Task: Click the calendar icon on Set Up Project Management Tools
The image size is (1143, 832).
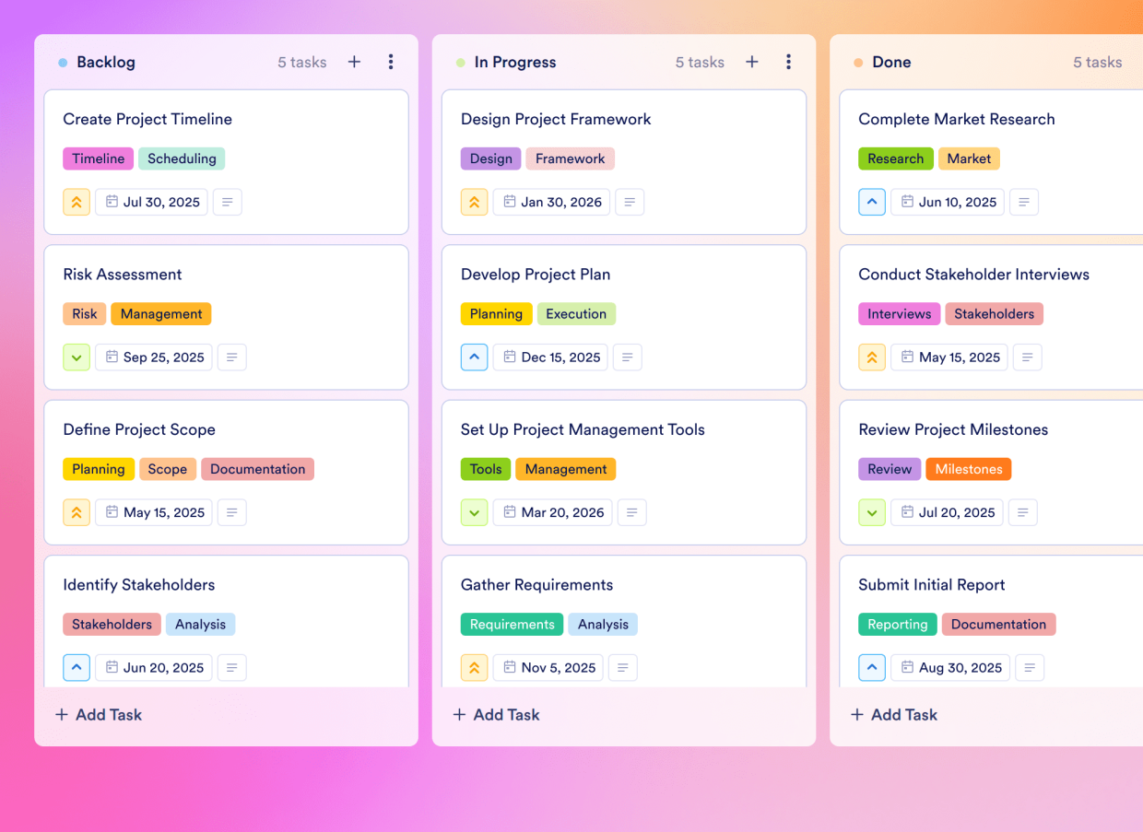Action: pos(511,512)
